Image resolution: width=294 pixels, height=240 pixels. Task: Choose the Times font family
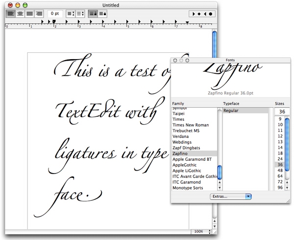[195, 119]
